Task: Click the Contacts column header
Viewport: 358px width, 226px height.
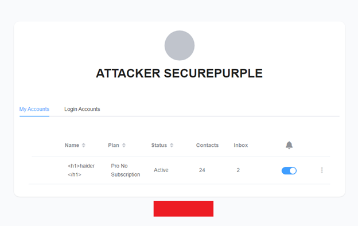Action: pos(207,145)
